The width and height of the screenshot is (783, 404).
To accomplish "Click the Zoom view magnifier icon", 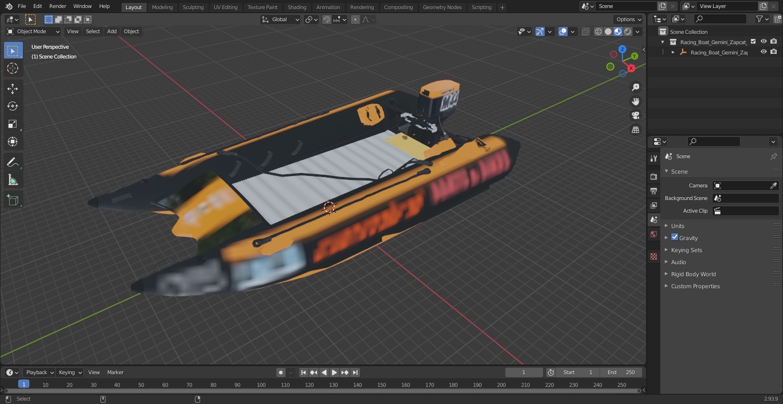I will pyautogui.click(x=636, y=87).
